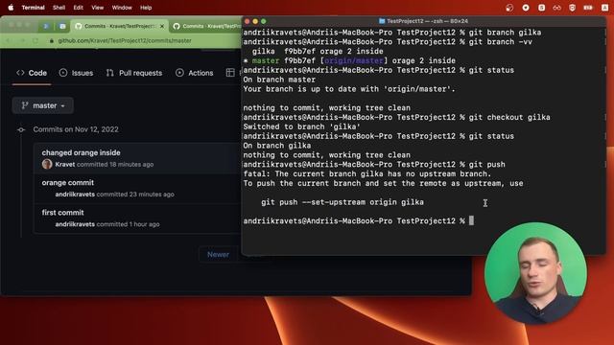Click the Newer pagination button
614x345 pixels.
coord(218,255)
